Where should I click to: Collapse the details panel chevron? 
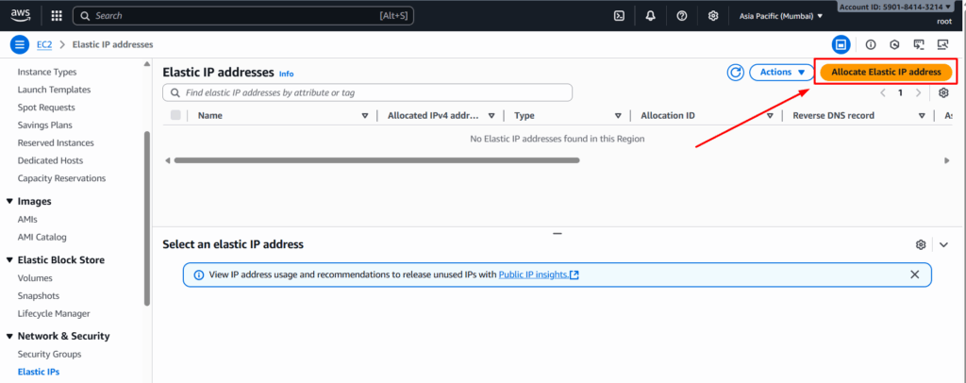pos(944,244)
